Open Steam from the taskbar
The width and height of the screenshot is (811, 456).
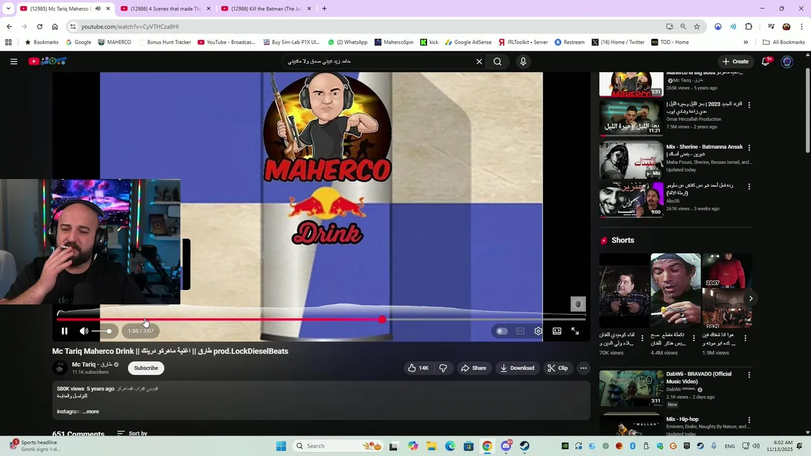click(525, 446)
